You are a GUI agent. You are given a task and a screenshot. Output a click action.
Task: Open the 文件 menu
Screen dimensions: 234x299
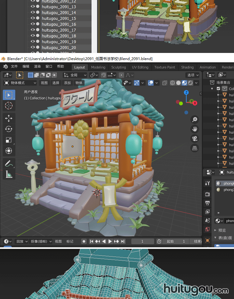(14, 67)
